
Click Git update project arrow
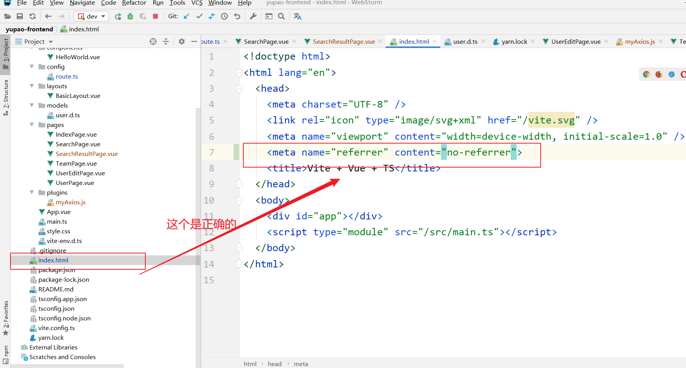(x=187, y=16)
